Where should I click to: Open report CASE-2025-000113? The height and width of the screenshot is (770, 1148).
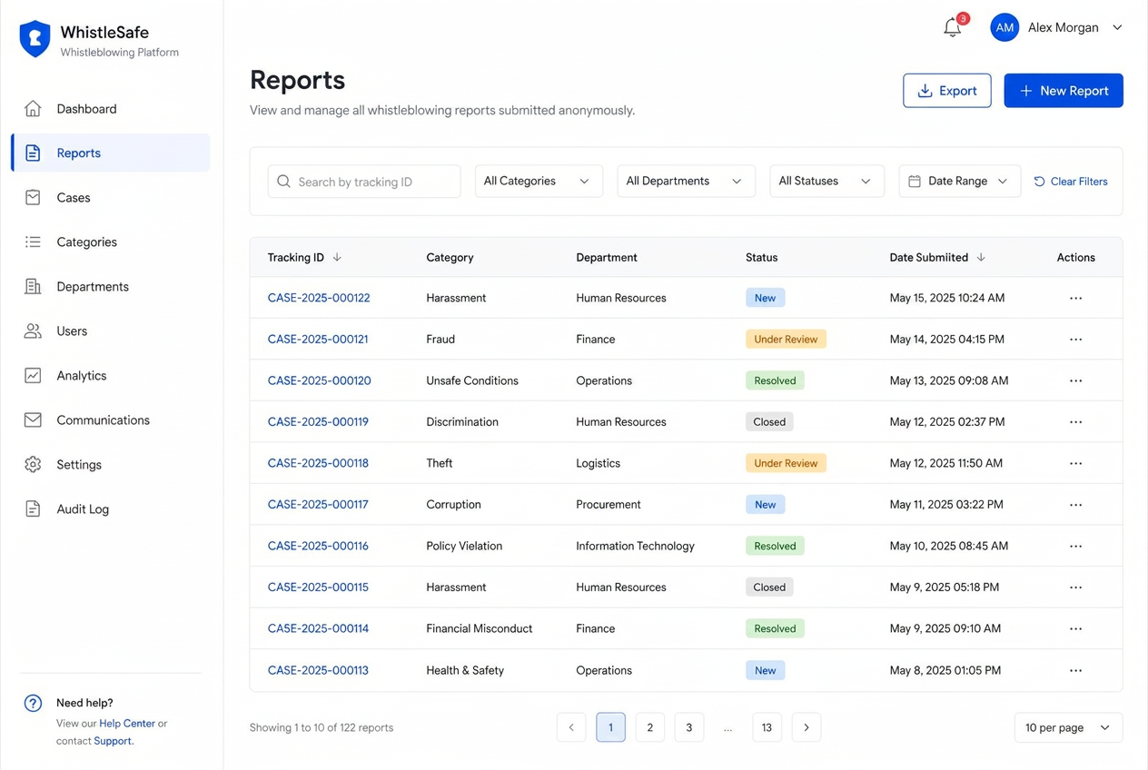click(318, 670)
